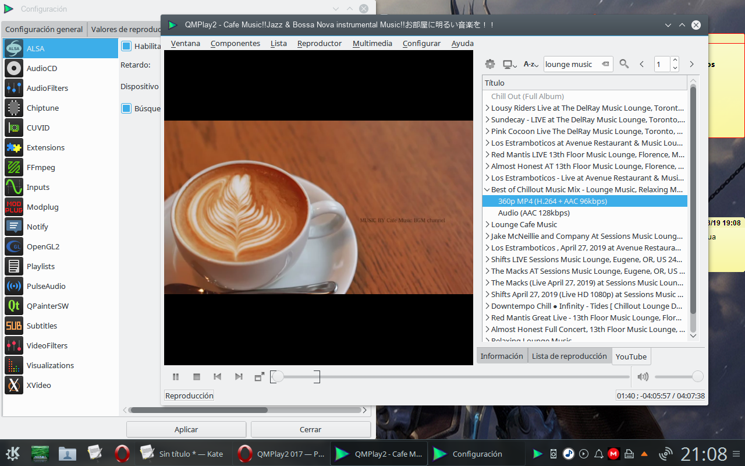Click the Título column header
Viewport: 745px width, 466px height.
(584, 83)
